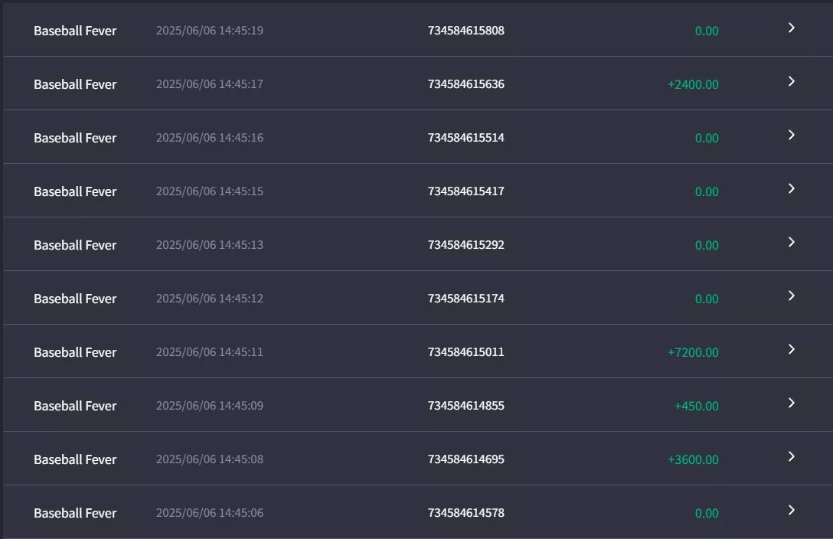This screenshot has height=539, width=833.
Task: Expand details for bet 734584615808
Action: pyautogui.click(x=791, y=28)
